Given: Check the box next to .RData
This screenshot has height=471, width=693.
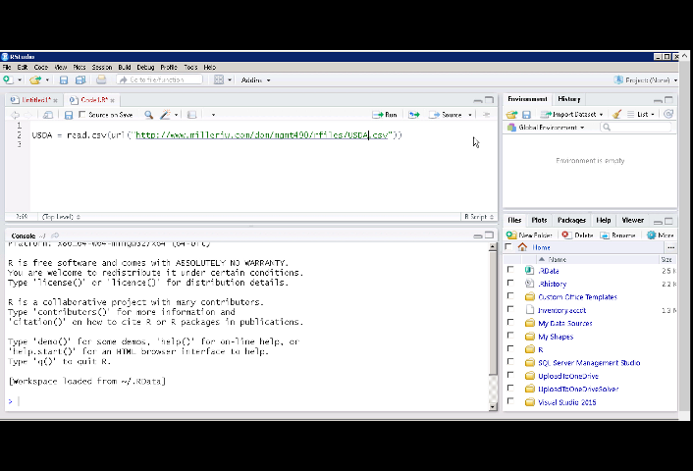Looking at the screenshot, I should tap(510, 271).
